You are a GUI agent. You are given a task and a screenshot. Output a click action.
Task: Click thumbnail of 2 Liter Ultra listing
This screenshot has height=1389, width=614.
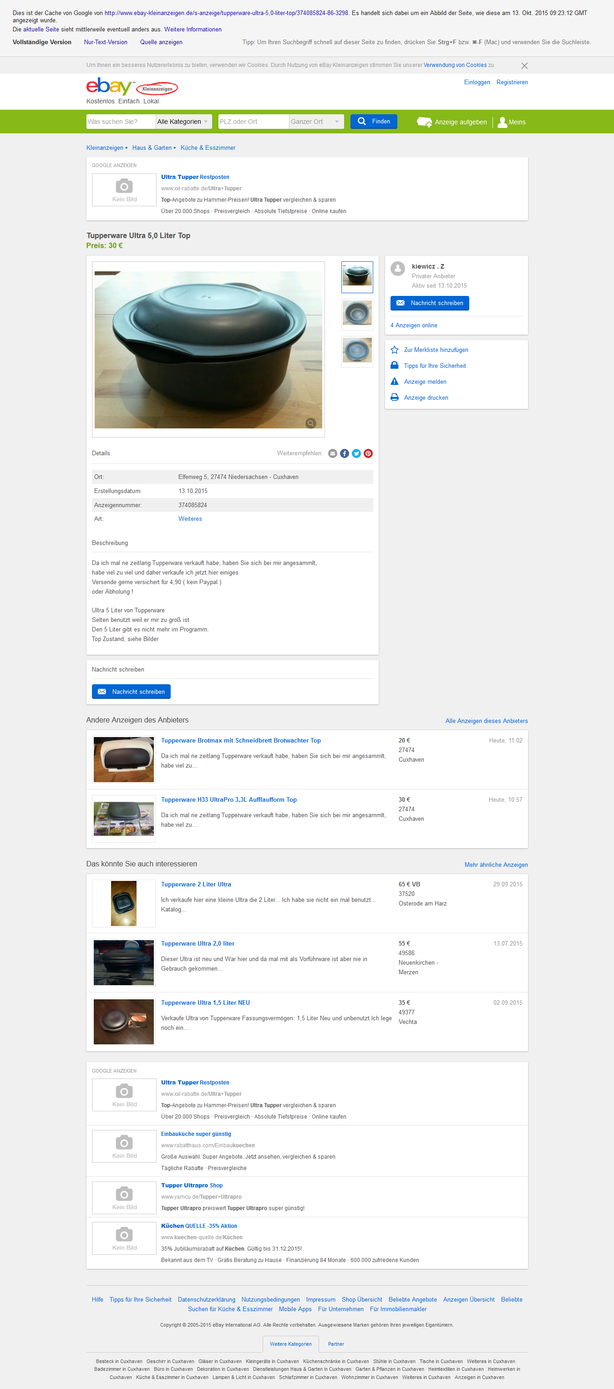click(x=123, y=904)
